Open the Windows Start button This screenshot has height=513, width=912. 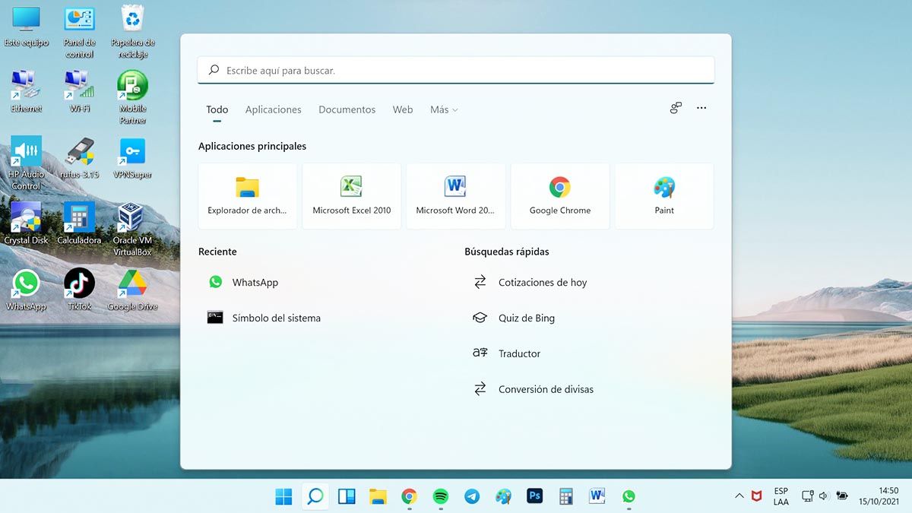click(283, 496)
